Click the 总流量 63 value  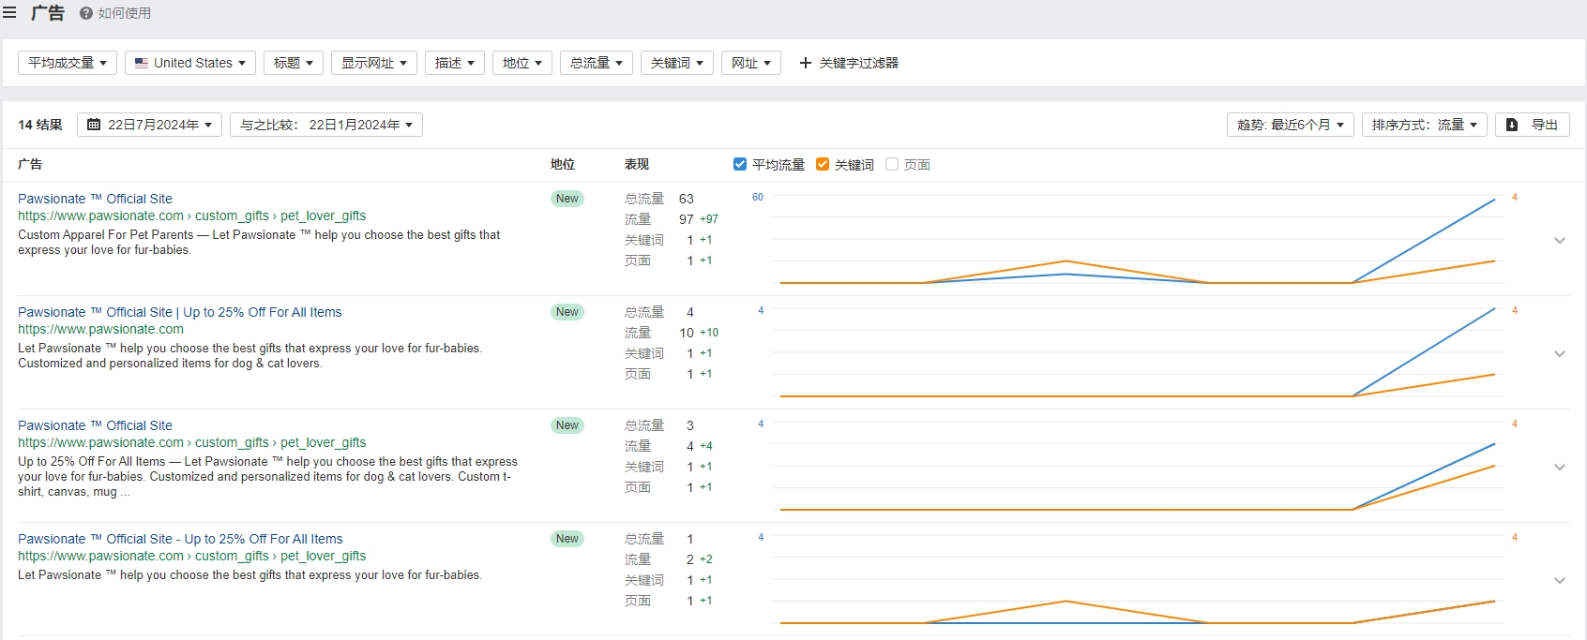(687, 199)
